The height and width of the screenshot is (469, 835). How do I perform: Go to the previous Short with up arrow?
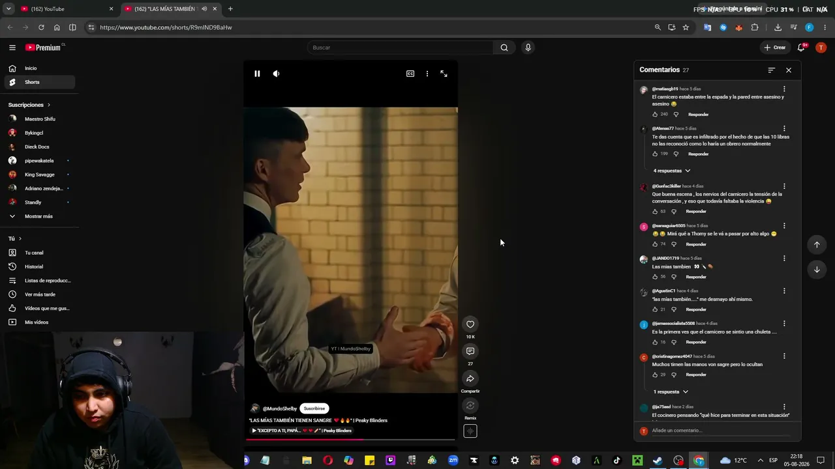pos(817,244)
